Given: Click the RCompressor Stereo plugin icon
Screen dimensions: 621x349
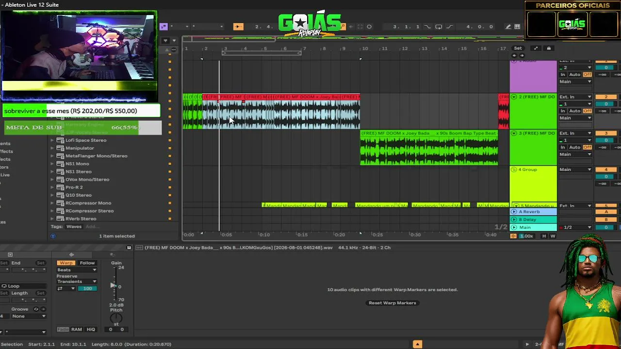Looking at the screenshot, I should (x=60, y=211).
